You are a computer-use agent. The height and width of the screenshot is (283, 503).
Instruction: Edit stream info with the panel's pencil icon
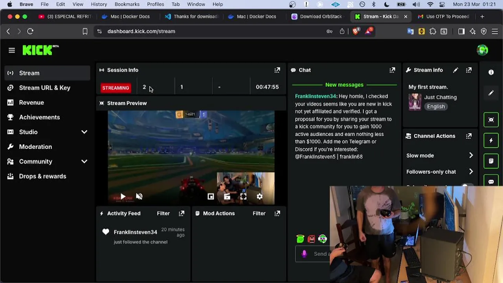(455, 70)
